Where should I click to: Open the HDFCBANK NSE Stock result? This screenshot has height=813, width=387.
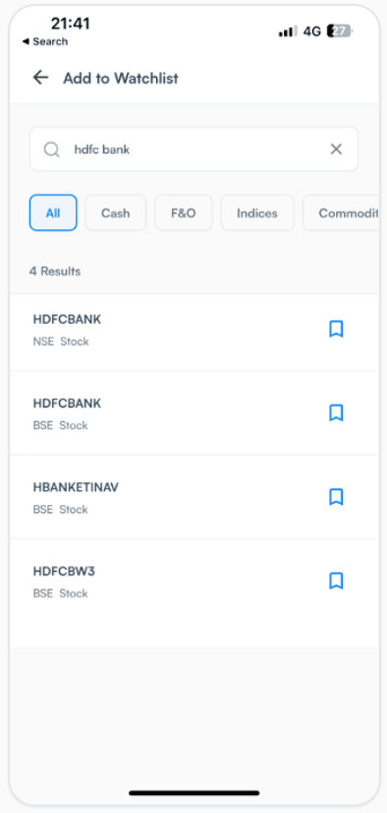[x=194, y=330]
